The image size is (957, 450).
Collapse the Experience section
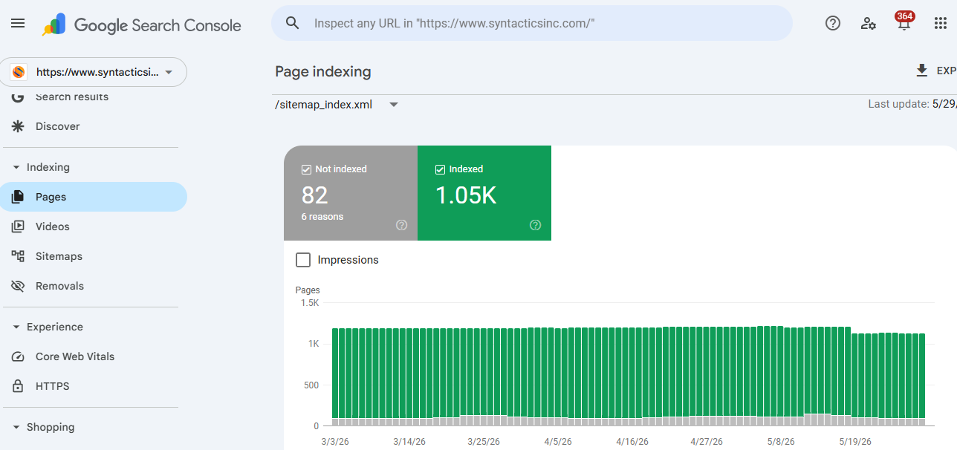(x=16, y=327)
